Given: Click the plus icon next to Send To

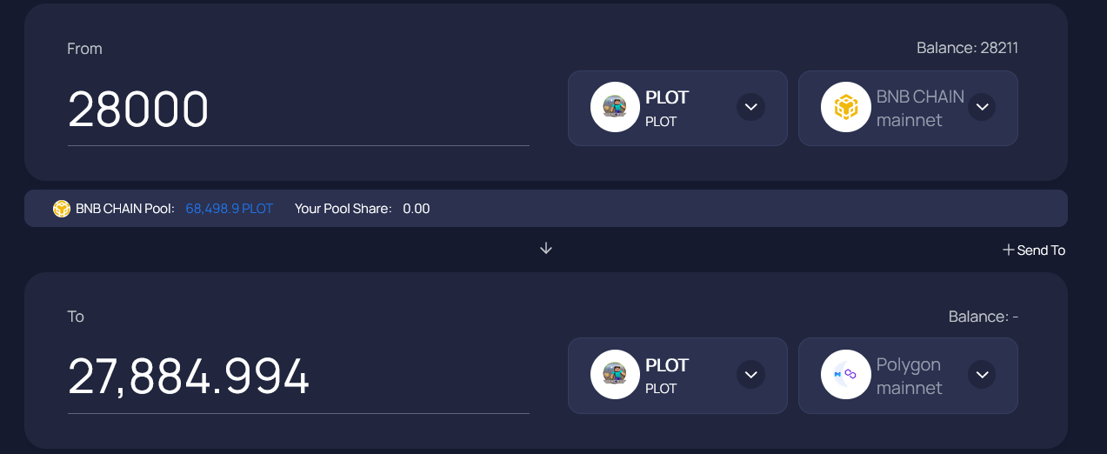Looking at the screenshot, I should click(1009, 250).
